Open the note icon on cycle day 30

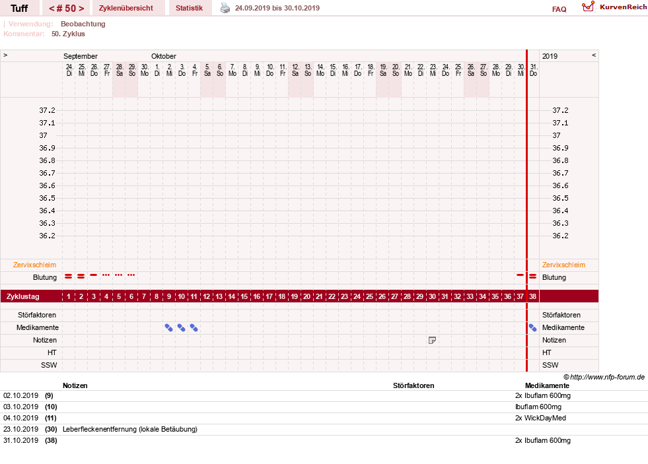coord(432,340)
